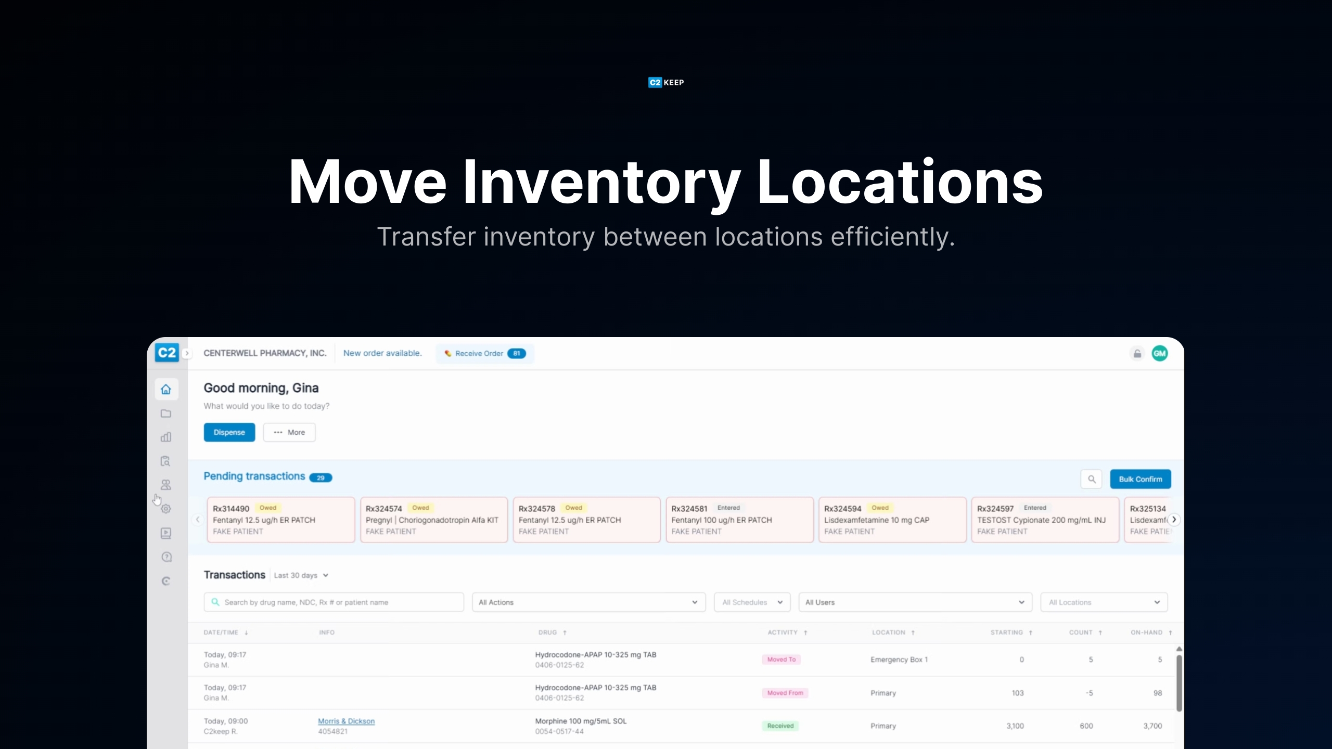Image resolution: width=1332 pixels, height=749 pixels.
Task: Open the video tutorials icon in sidebar
Action: [x=166, y=533]
